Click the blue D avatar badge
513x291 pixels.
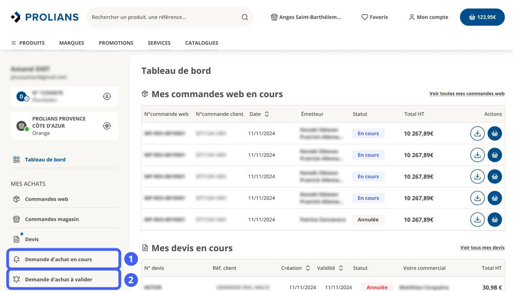click(22, 96)
